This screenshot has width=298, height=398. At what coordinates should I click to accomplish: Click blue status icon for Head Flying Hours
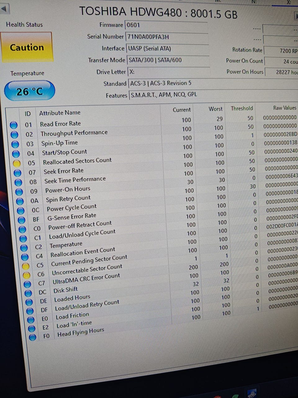coord(33,337)
